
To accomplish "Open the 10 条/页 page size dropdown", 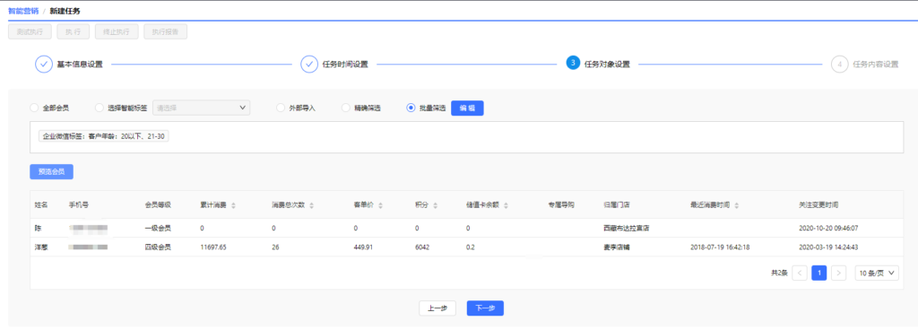I will pos(877,273).
